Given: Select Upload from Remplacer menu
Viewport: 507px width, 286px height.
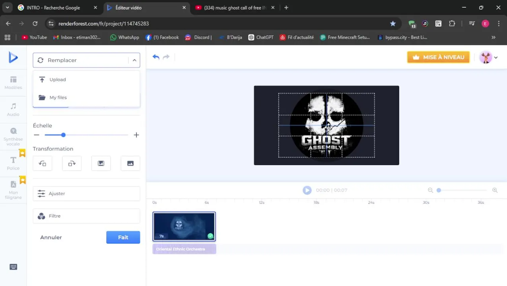Looking at the screenshot, I should click(86, 79).
